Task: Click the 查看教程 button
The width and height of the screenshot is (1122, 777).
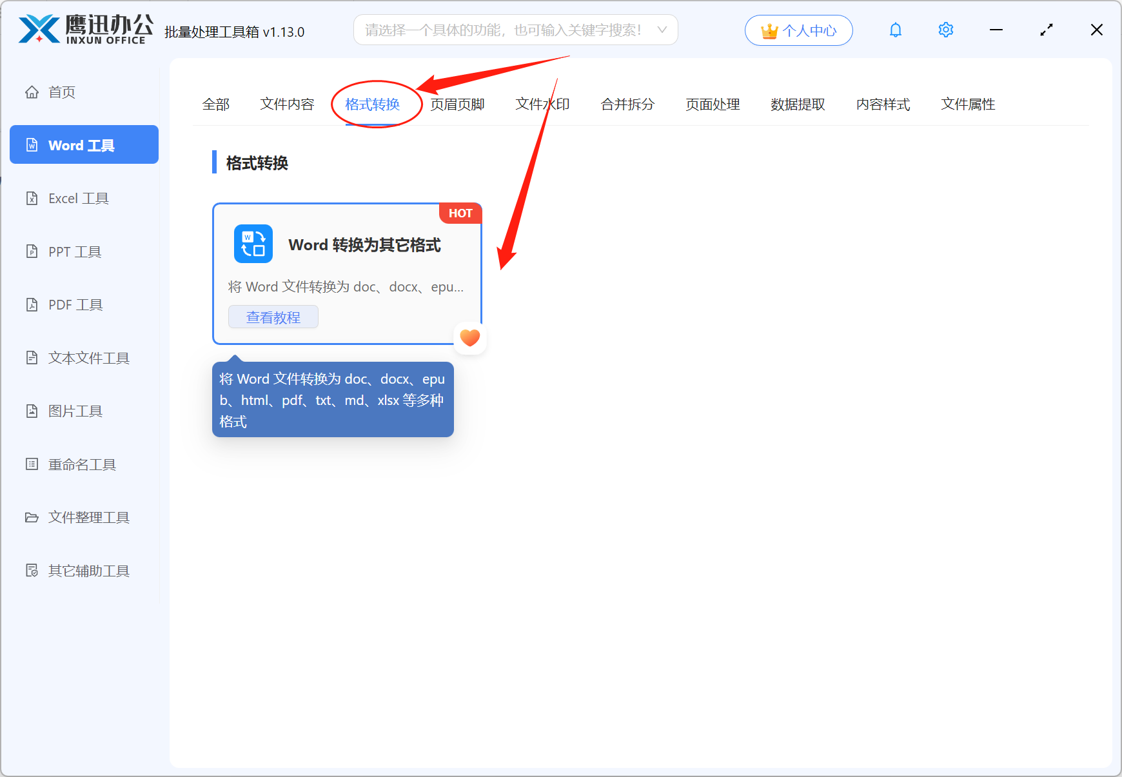Action: point(273,317)
